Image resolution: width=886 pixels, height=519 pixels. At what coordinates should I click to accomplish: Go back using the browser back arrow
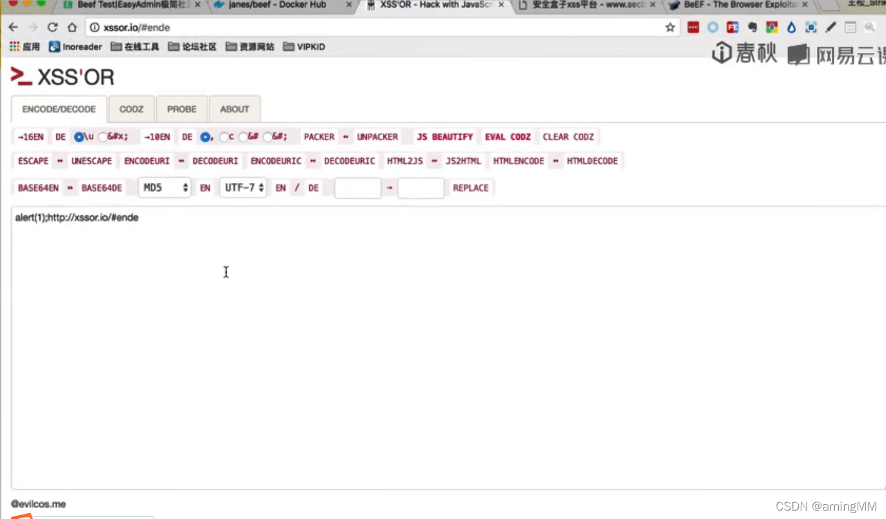click(13, 28)
